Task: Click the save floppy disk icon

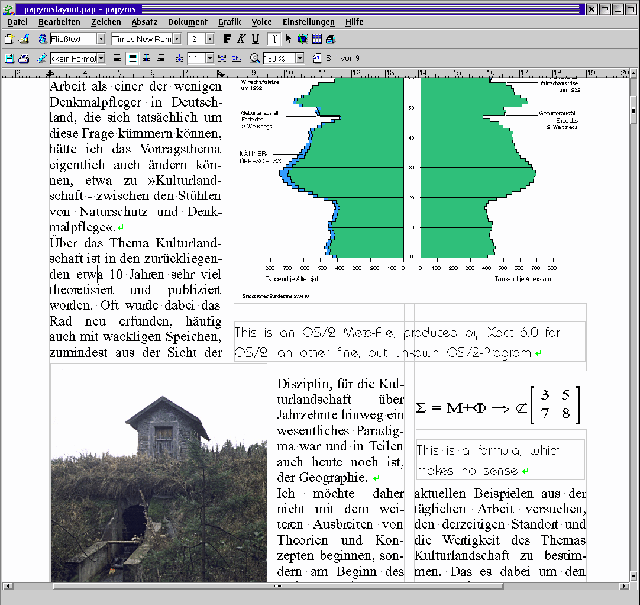Action: click(9, 58)
